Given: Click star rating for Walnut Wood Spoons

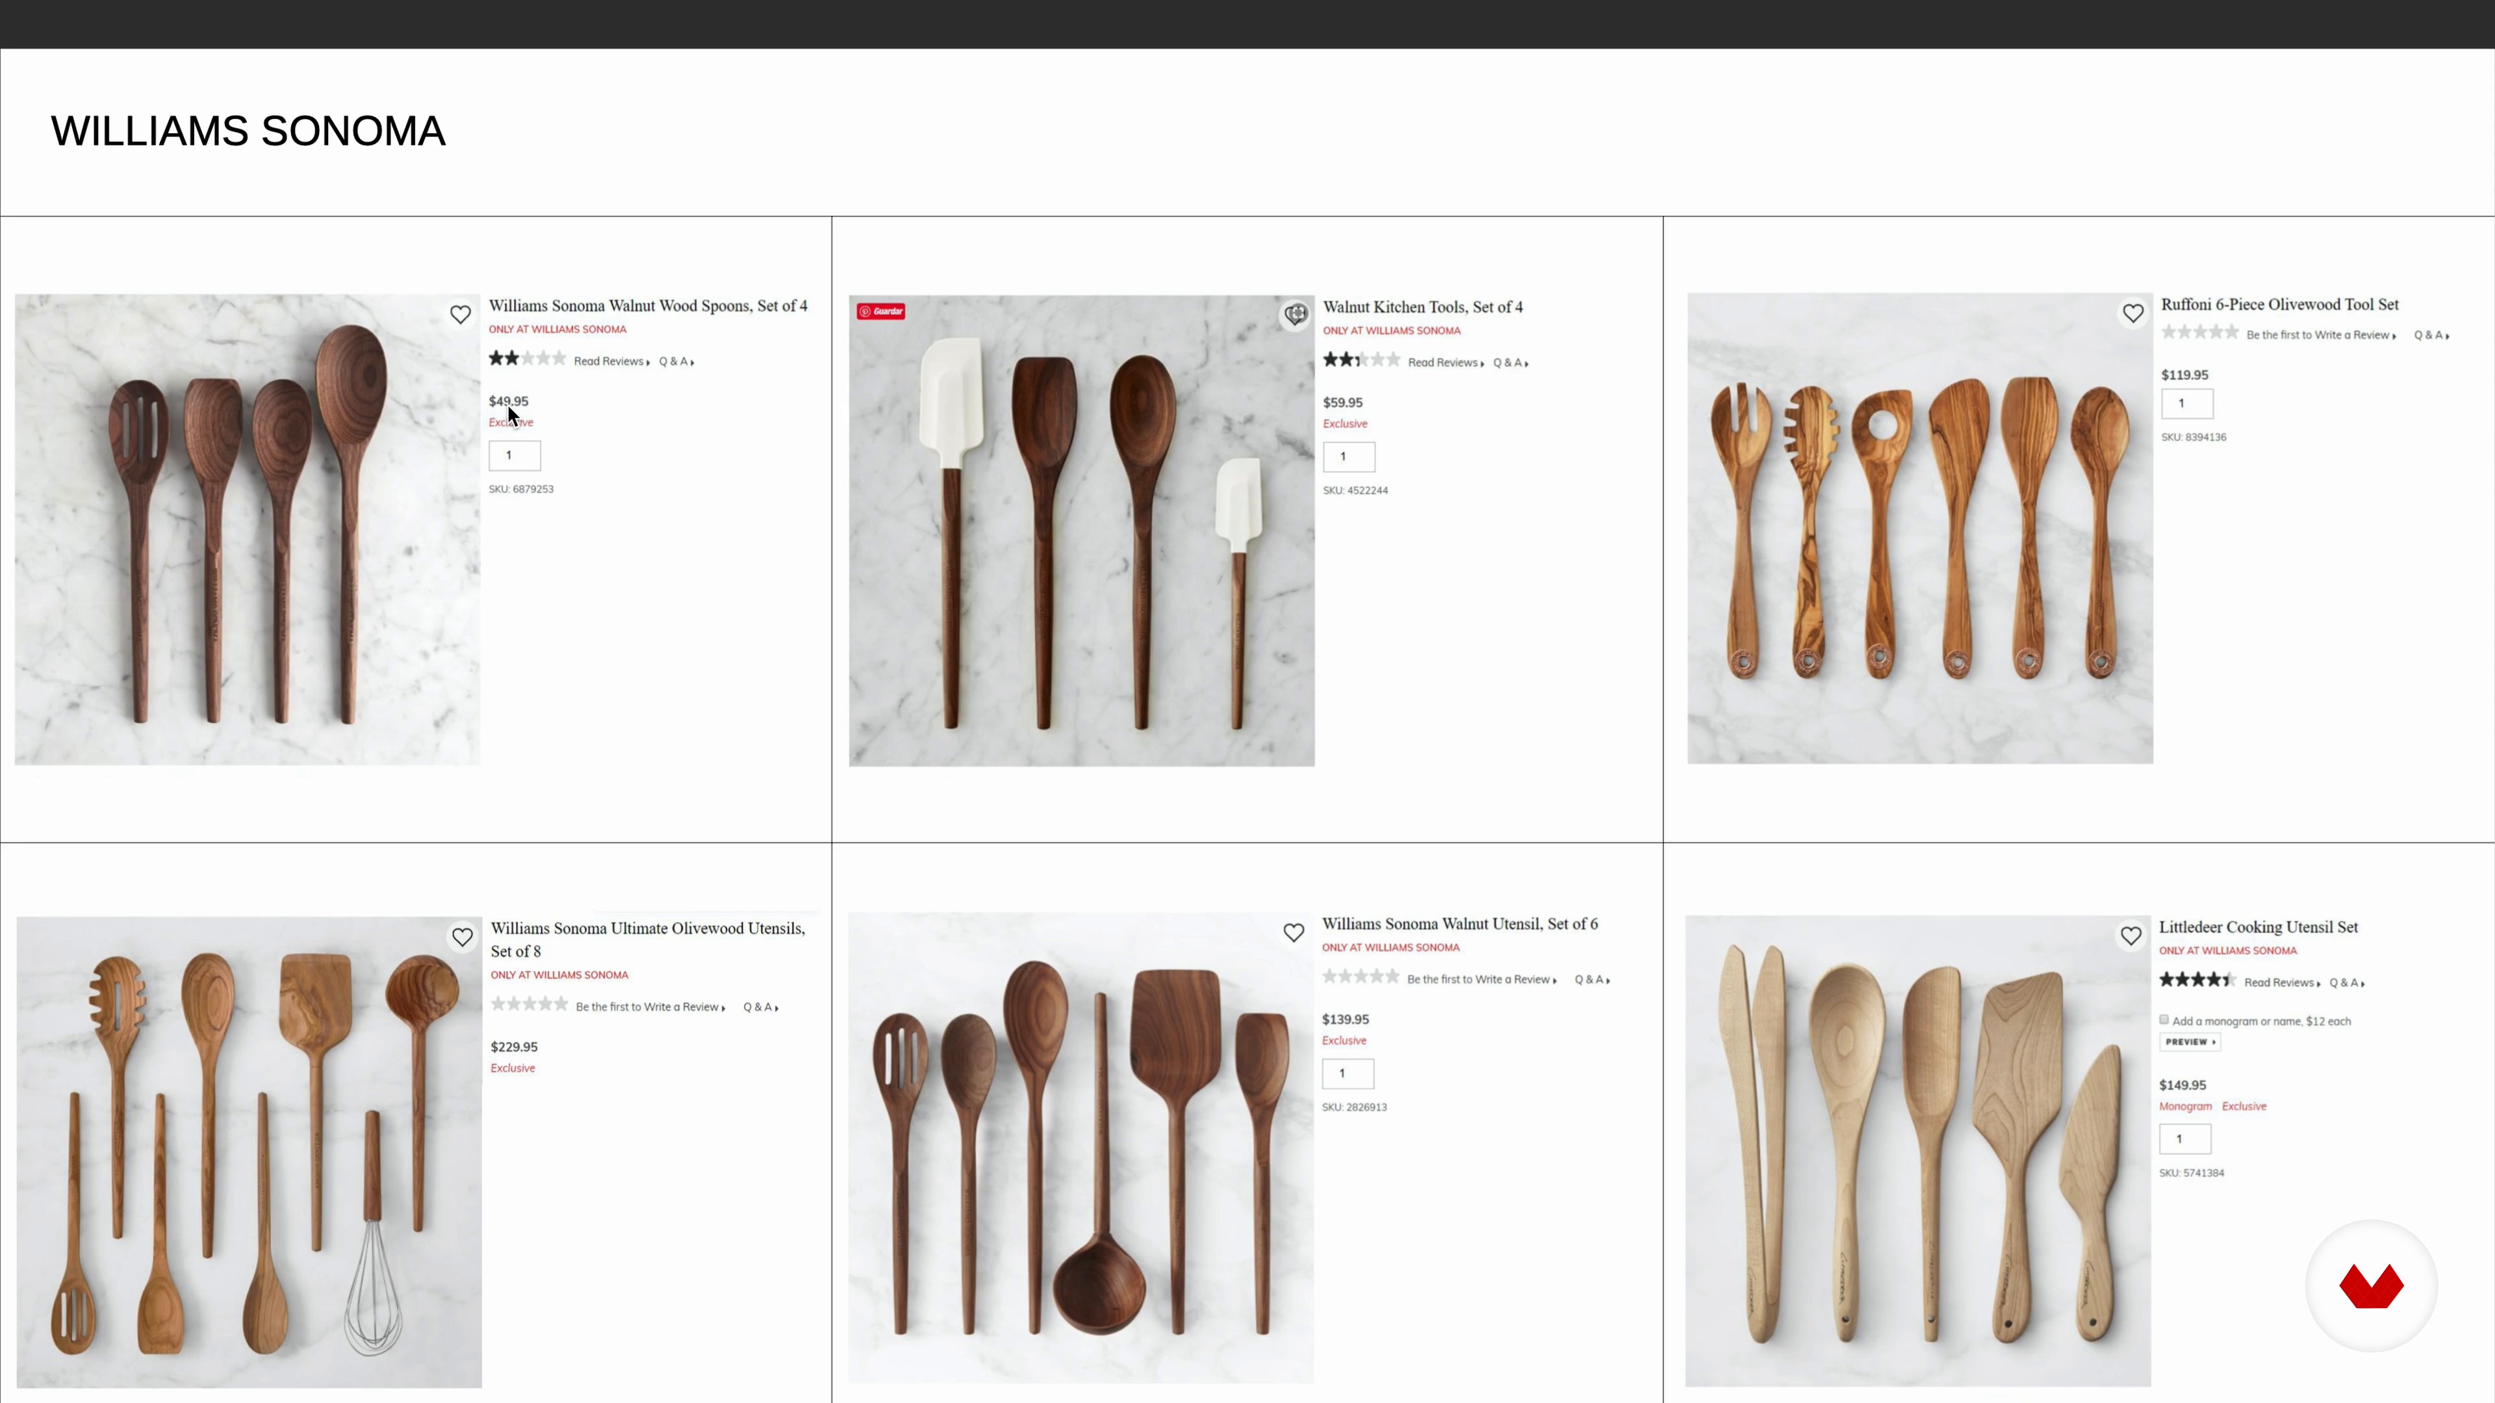Looking at the screenshot, I should pos(527,359).
